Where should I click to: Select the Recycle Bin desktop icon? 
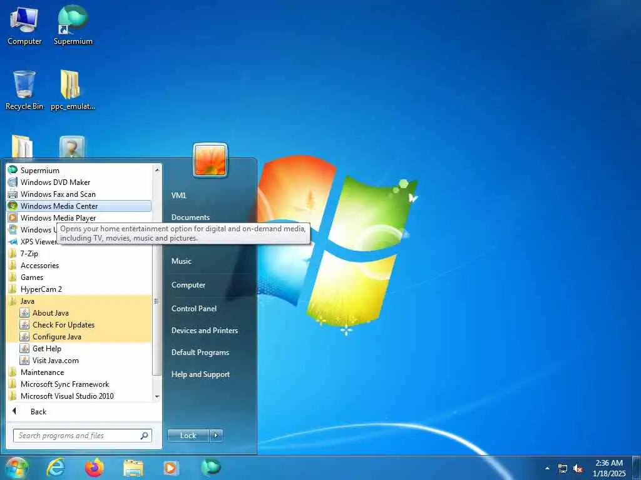click(x=24, y=90)
